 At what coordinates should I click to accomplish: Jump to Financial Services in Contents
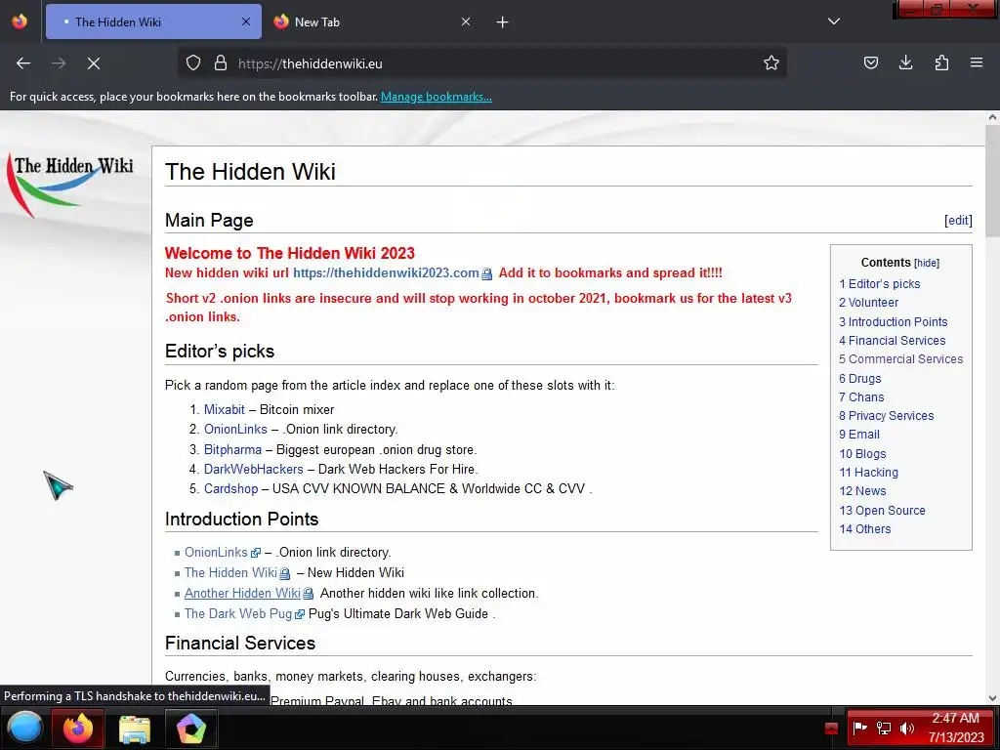[x=893, y=341]
